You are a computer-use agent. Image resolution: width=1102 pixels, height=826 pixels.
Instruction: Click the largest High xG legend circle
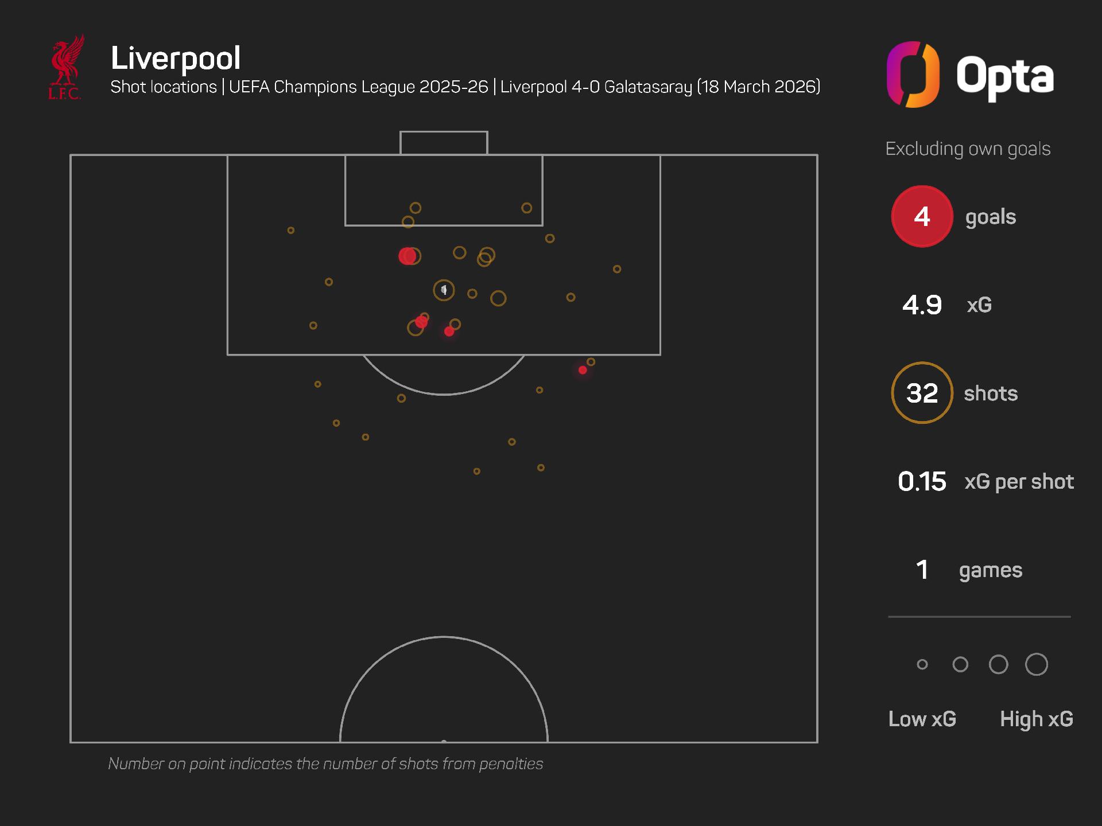point(1036,665)
